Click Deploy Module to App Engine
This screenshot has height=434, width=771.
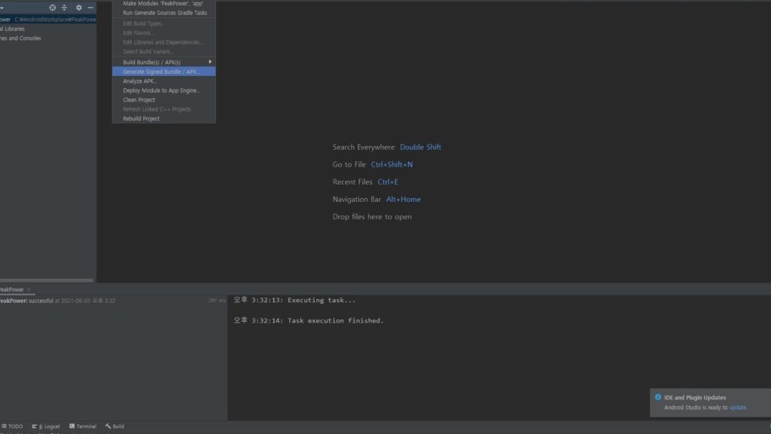coord(162,90)
